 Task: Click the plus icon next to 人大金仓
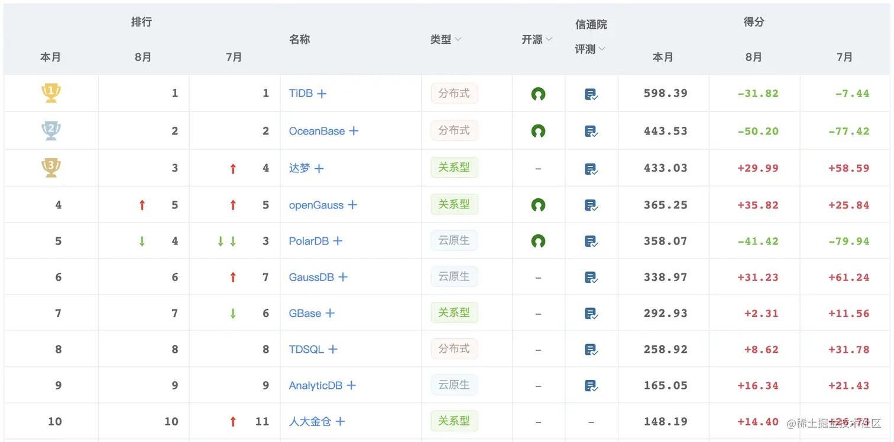coord(340,421)
